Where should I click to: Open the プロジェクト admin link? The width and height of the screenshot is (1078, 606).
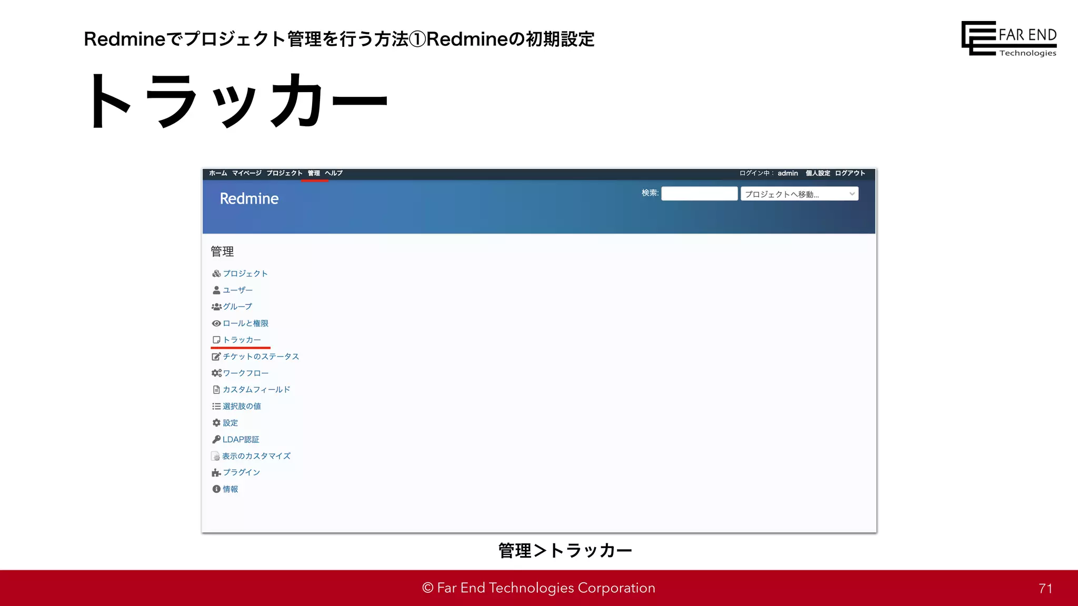pyautogui.click(x=245, y=274)
